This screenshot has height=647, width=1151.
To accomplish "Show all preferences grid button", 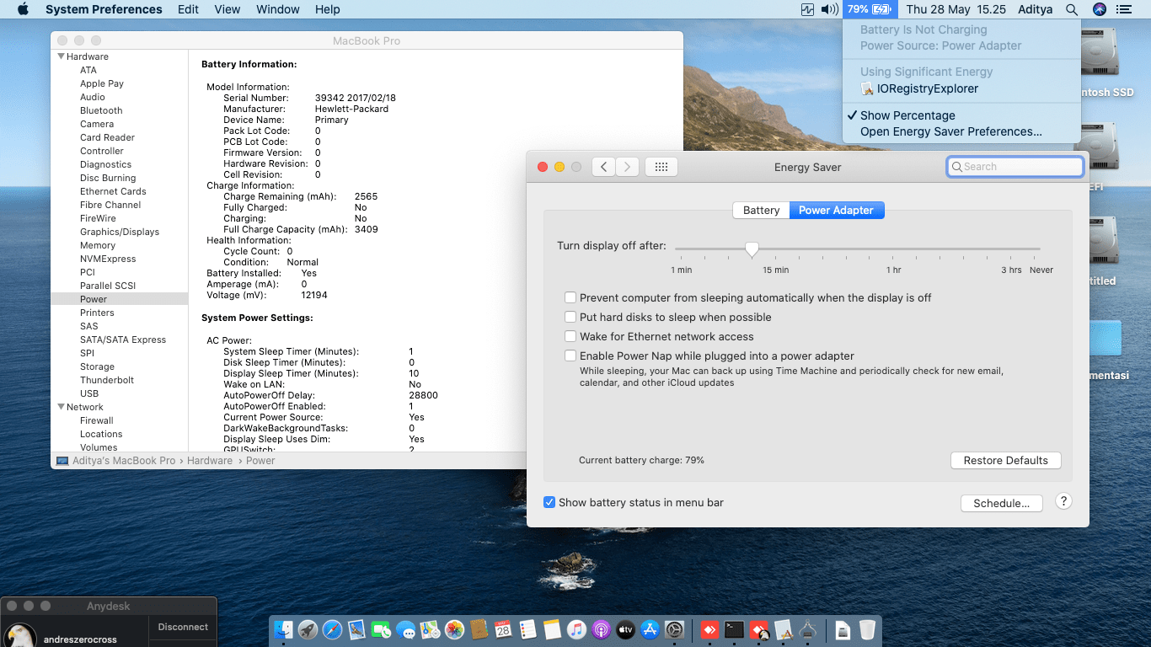I will pos(661,167).
